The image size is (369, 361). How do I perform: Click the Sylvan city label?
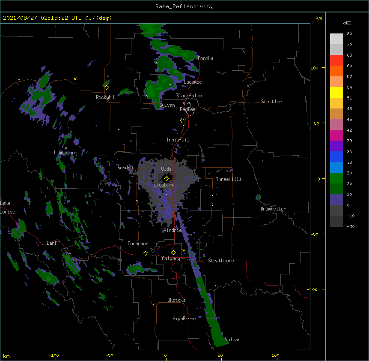click(167, 105)
